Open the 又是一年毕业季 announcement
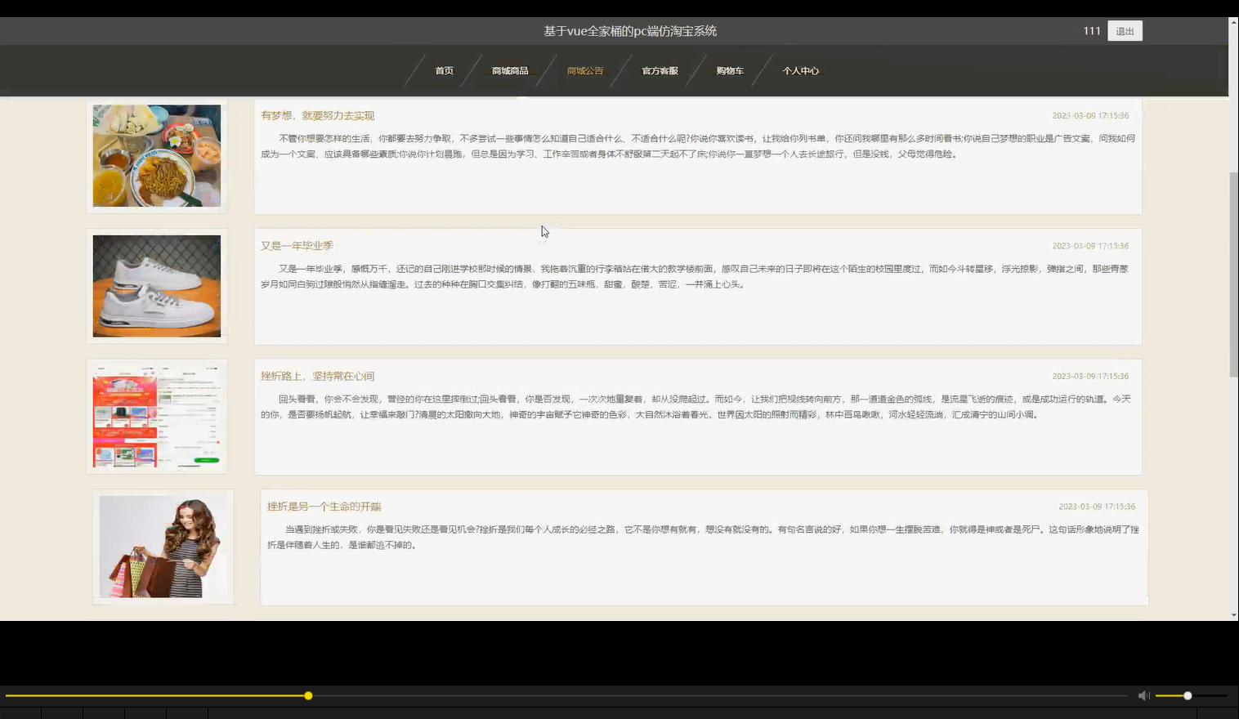Image resolution: width=1239 pixels, height=719 pixels. coord(298,245)
